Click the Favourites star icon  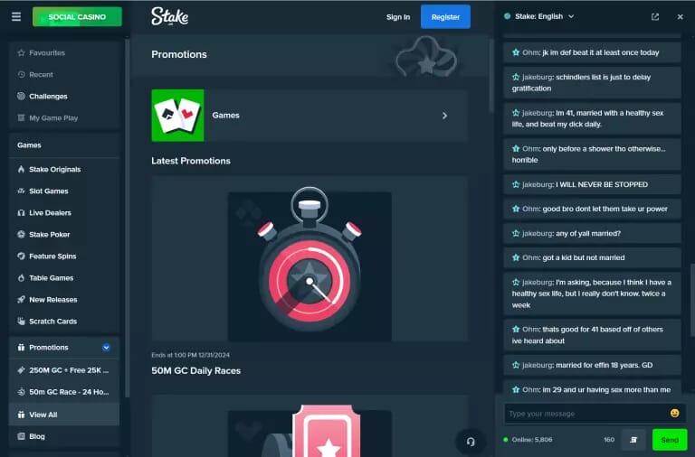[x=21, y=52]
